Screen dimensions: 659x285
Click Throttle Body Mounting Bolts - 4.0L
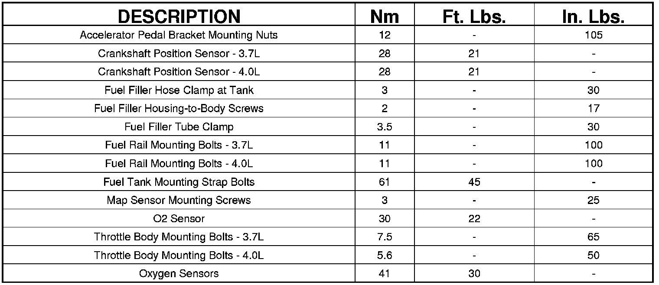(x=179, y=256)
